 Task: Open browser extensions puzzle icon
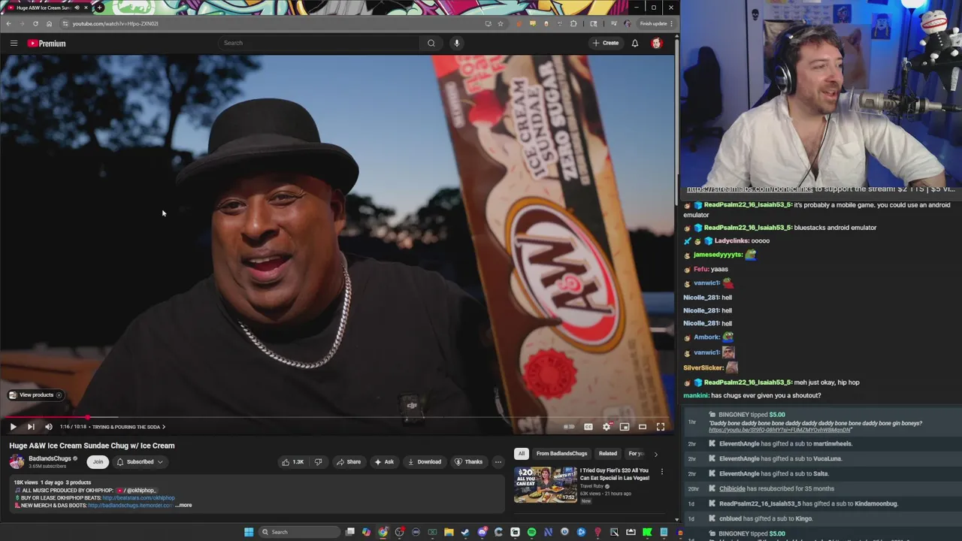point(573,23)
